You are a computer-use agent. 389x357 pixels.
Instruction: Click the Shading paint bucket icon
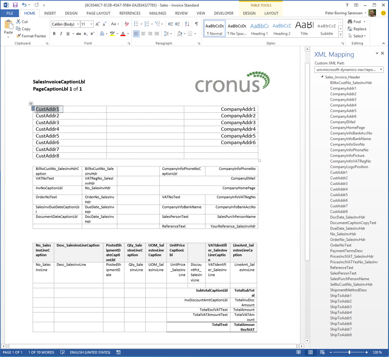click(x=180, y=33)
